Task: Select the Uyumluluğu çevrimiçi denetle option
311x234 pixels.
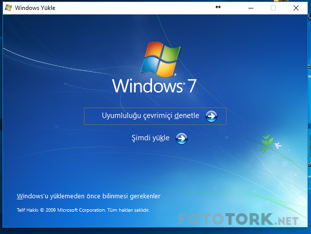Action: click(155, 116)
